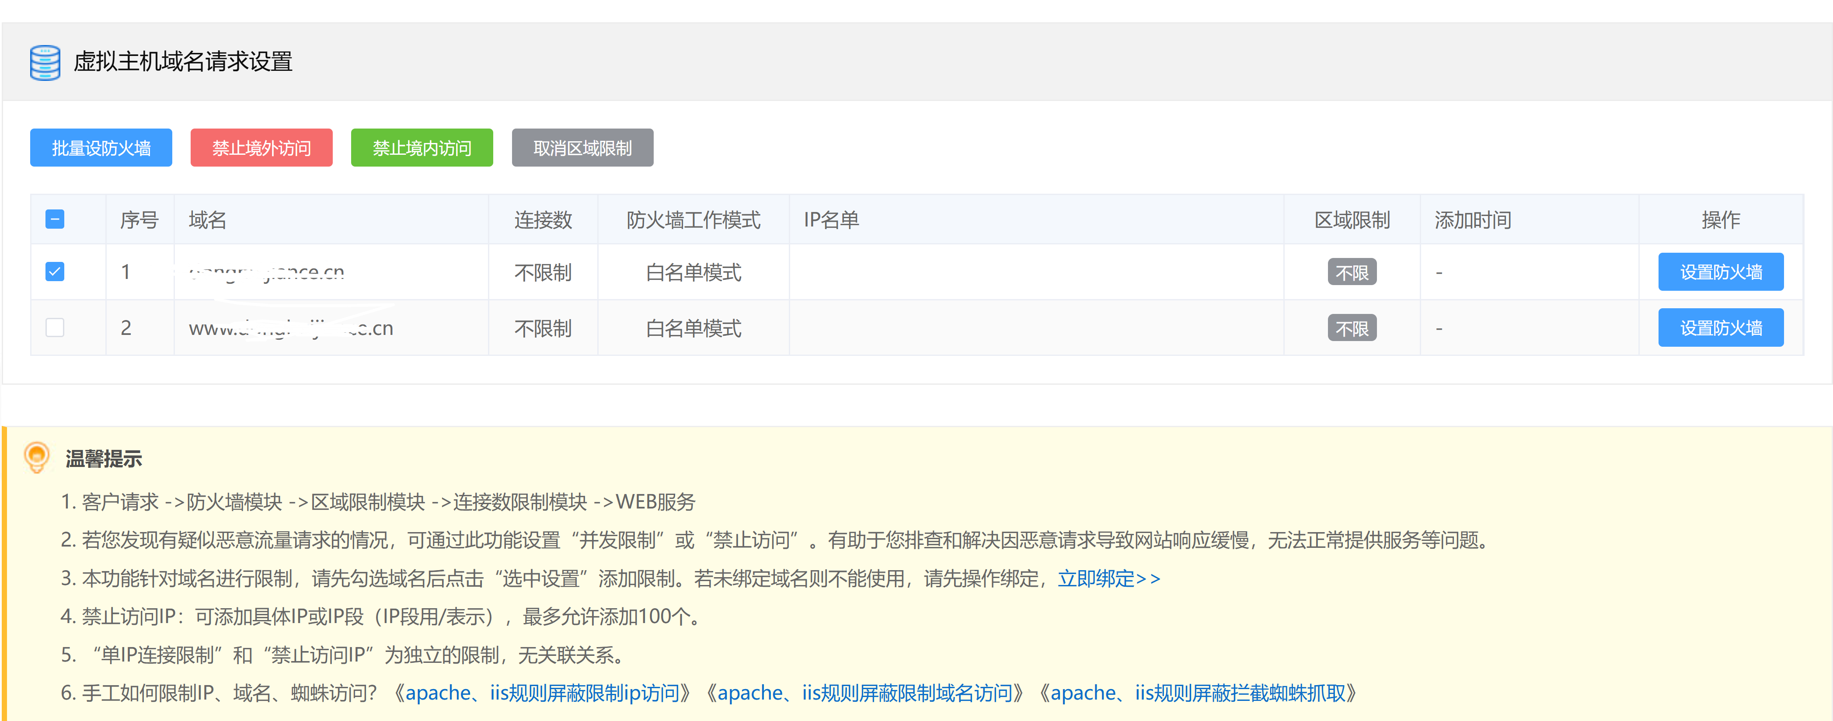Click the gray 取消区域限制 button
Image resolution: width=1833 pixels, height=721 pixels.
(582, 148)
